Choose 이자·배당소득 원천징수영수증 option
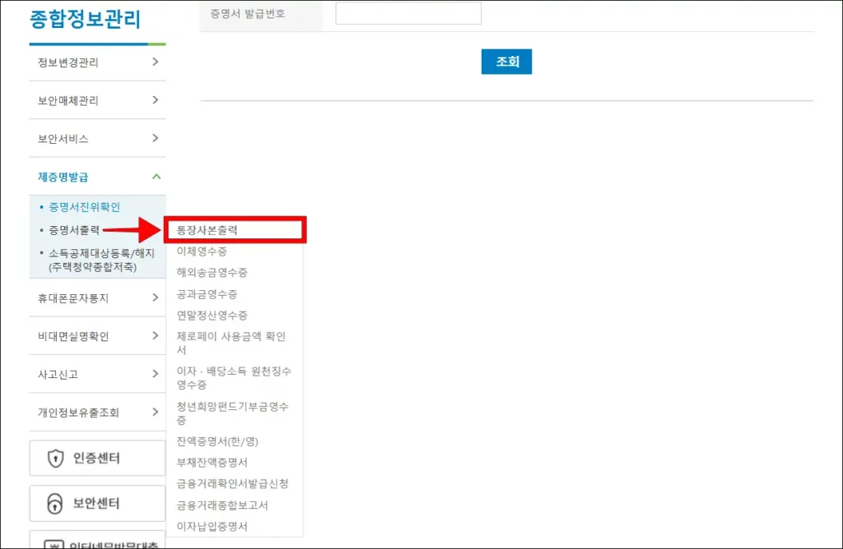Viewport: 843px width, 549px height. [234, 378]
